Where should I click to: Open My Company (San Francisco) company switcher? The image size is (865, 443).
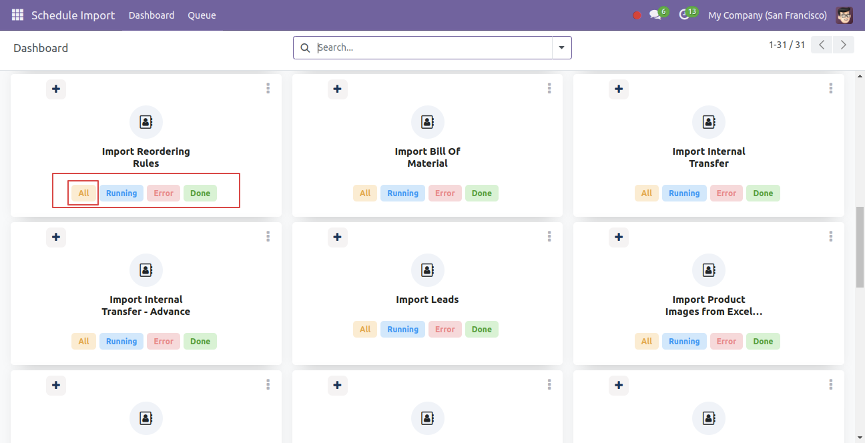coord(767,15)
